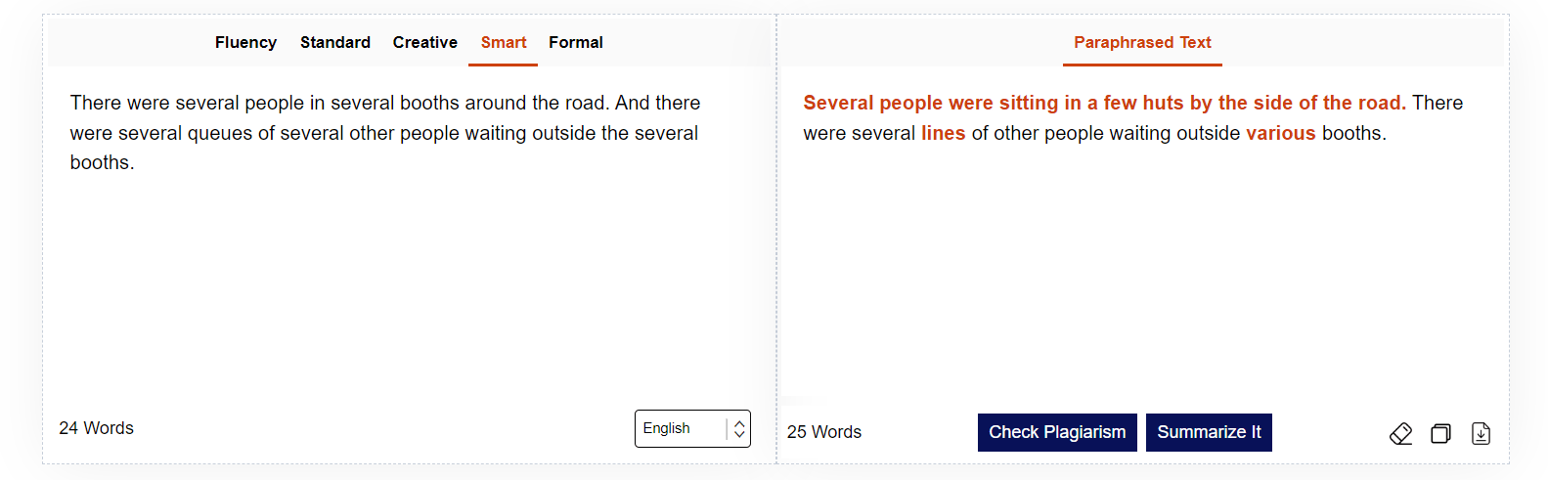Run Check Plagiarism on the output
The height and width of the screenshot is (480, 1548).
click(1057, 432)
